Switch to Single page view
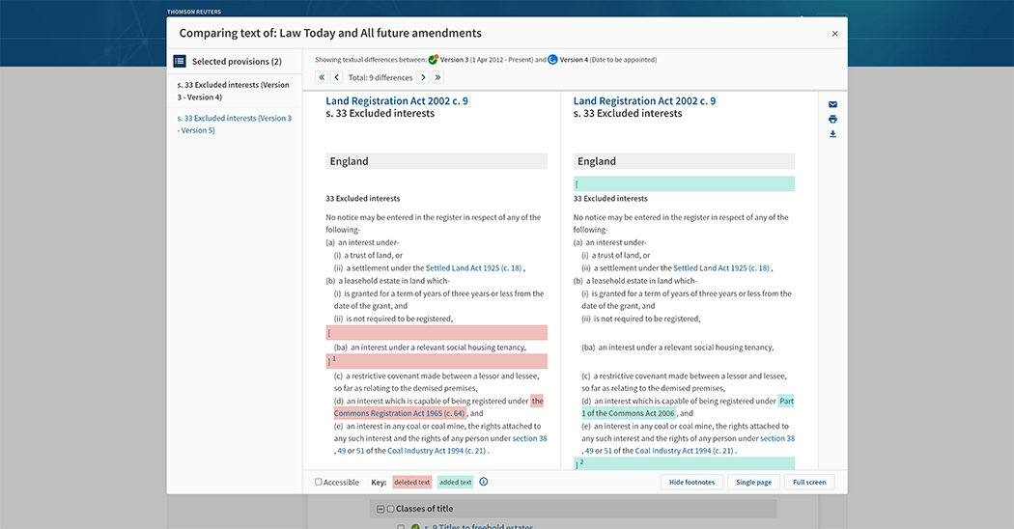 pyautogui.click(x=753, y=482)
